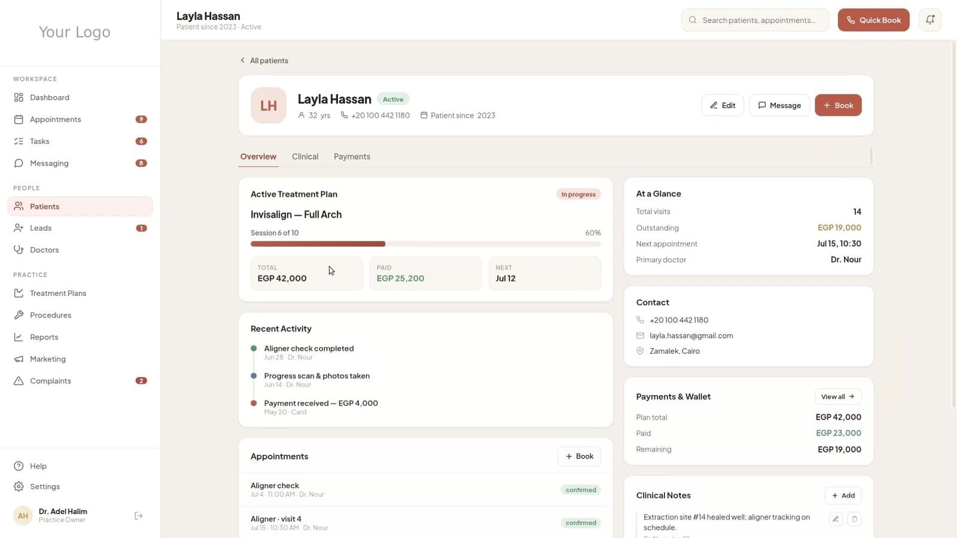This screenshot has width=957, height=538.
Task: Open the Aligner check appointment row
Action: pyautogui.click(x=425, y=490)
